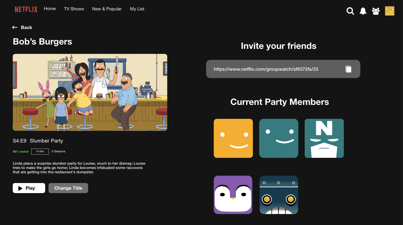Open New & Popular section
The height and width of the screenshot is (225, 403).
tap(107, 9)
